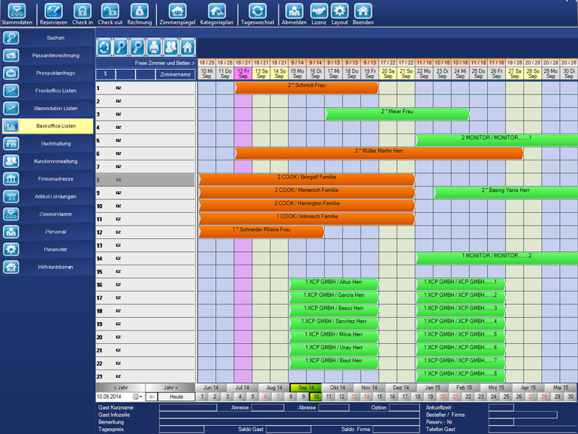Open the Layout gear icon
Screen dimensions: 578x434
pyautogui.click(x=339, y=11)
